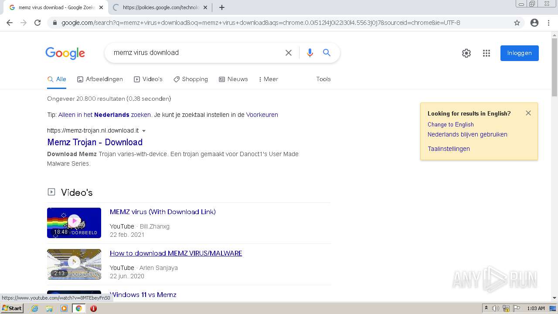Image resolution: width=558 pixels, height=314 pixels.
Task: Open the Chrome profile avatar menu
Action: [x=534, y=23]
